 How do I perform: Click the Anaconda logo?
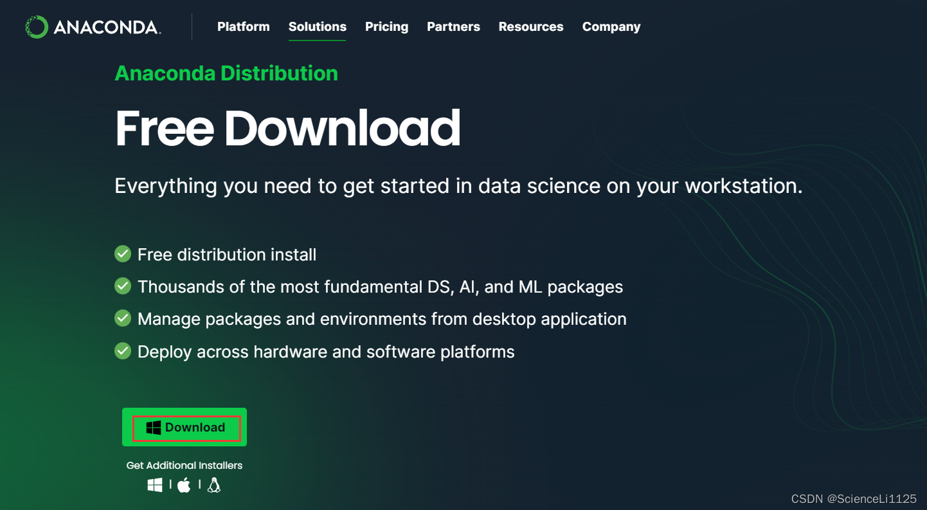(x=93, y=27)
